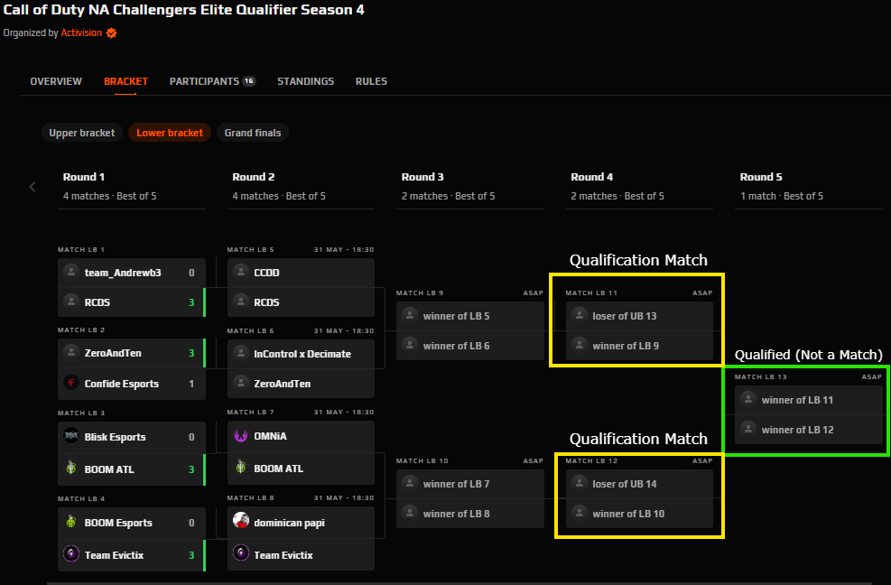The width and height of the screenshot is (891, 585).
Task: Click the participants count badge 16
Action: pyautogui.click(x=249, y=80)
